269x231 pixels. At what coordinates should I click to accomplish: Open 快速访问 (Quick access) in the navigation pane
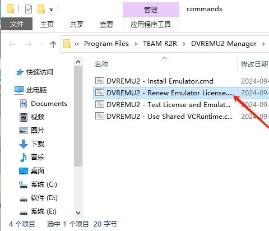40,72
